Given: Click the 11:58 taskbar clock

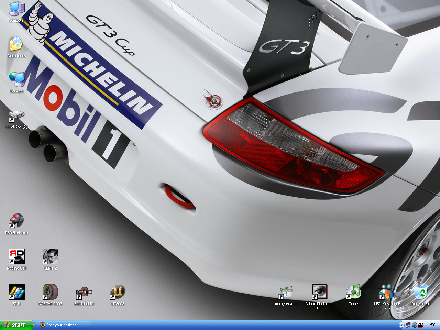Looking at the screenshot, I should [430, 325].
